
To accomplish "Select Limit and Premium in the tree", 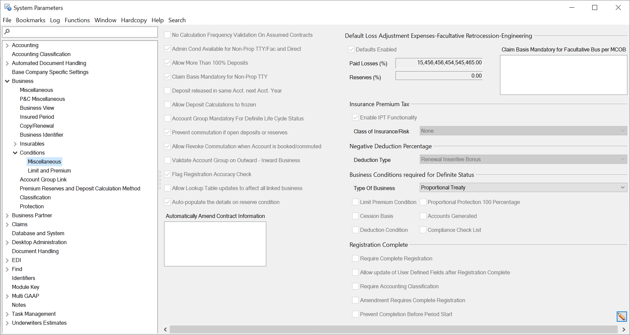I will (x=49, y=170).
